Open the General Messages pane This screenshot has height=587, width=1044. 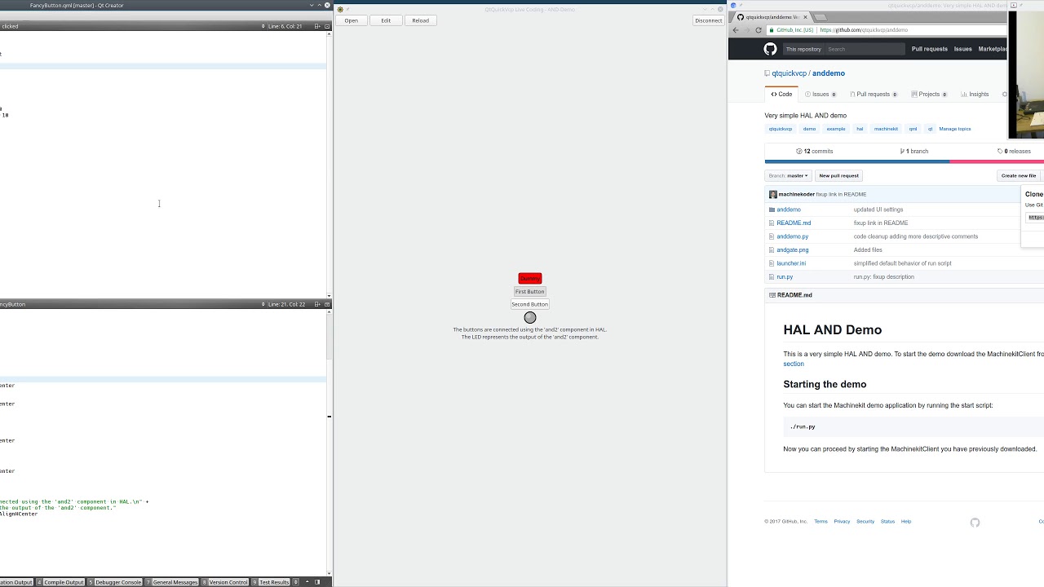click(172, 582)
